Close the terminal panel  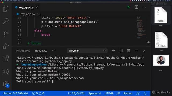point(144,51)
